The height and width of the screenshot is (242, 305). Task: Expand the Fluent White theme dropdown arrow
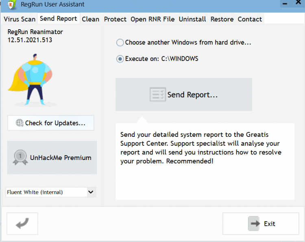pos(91,192)
